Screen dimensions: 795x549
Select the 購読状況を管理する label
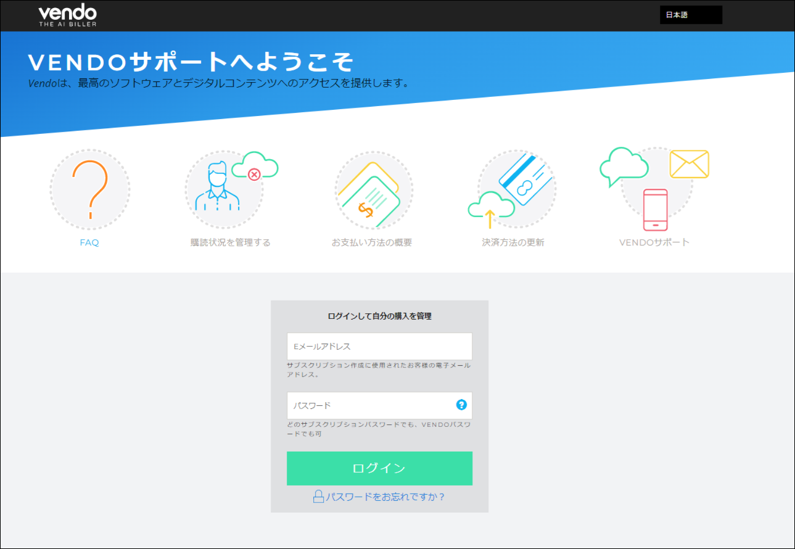point(230,242)
